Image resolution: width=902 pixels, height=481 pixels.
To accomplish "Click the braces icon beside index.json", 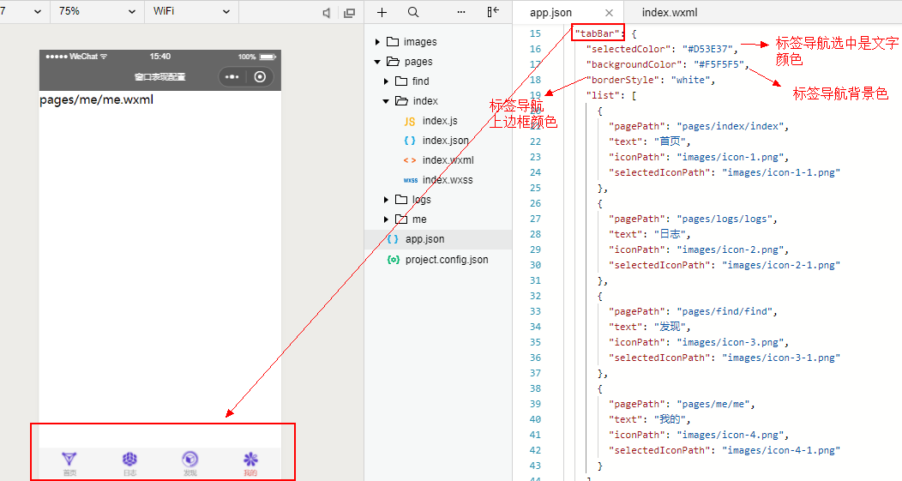I will 410,141.
